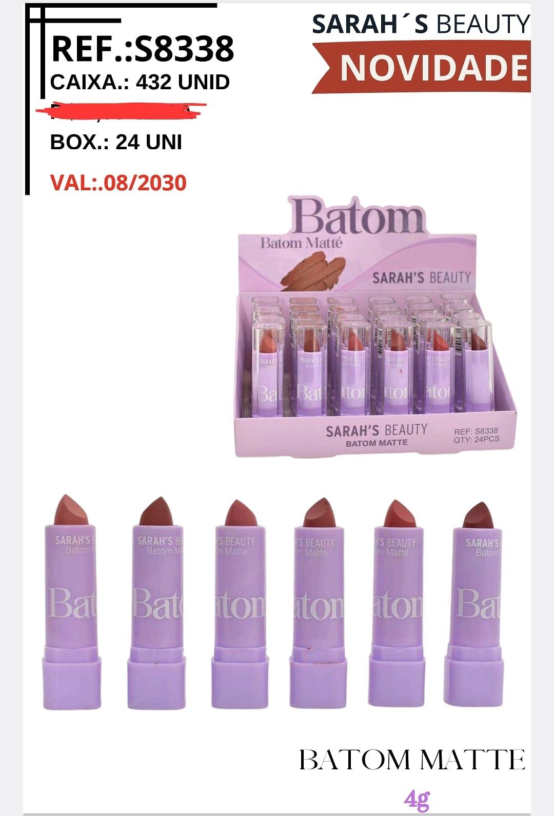The image size is (554, 816).
Task: Click the red scribbled-out price line
Action: [x=121, y=111]
